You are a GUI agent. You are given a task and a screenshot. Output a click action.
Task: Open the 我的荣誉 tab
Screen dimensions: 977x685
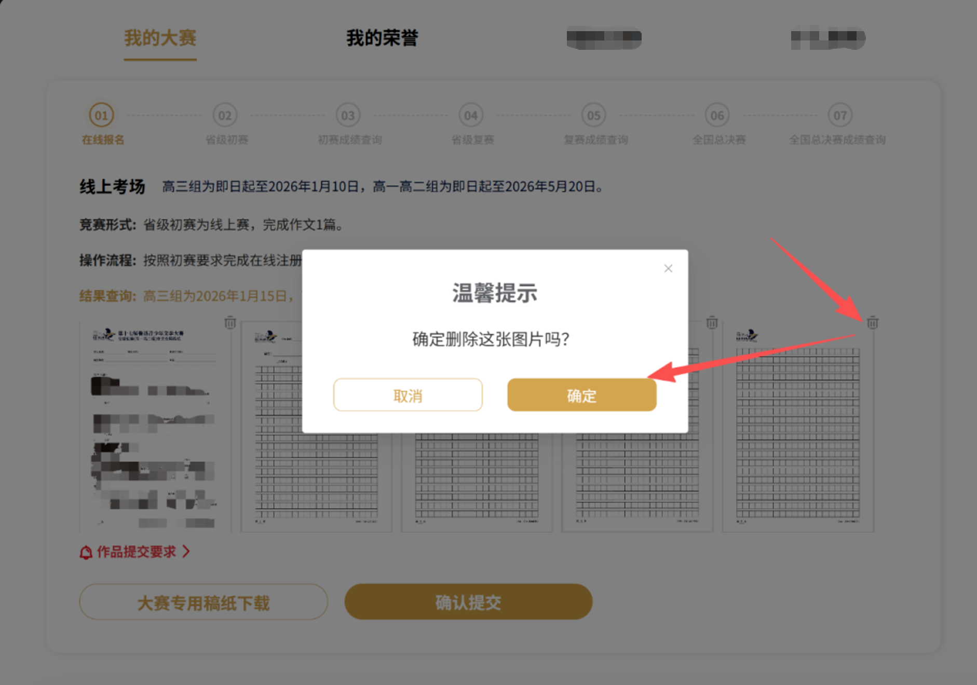(382, 38)
